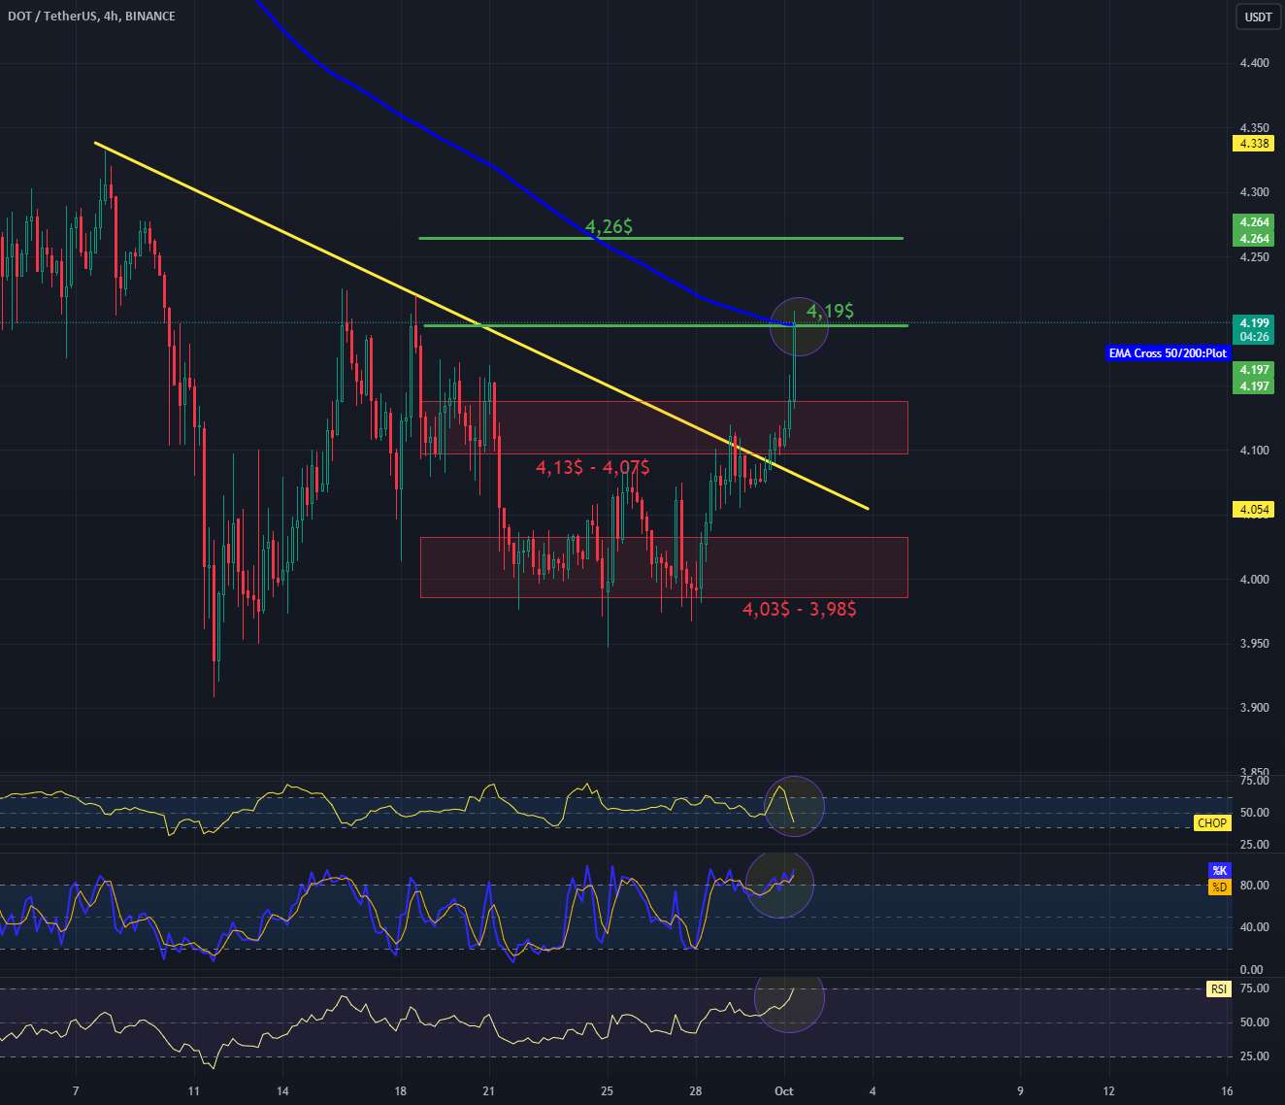
Task: Select the green 4,19$ text annotation
Action: point(831,311)
